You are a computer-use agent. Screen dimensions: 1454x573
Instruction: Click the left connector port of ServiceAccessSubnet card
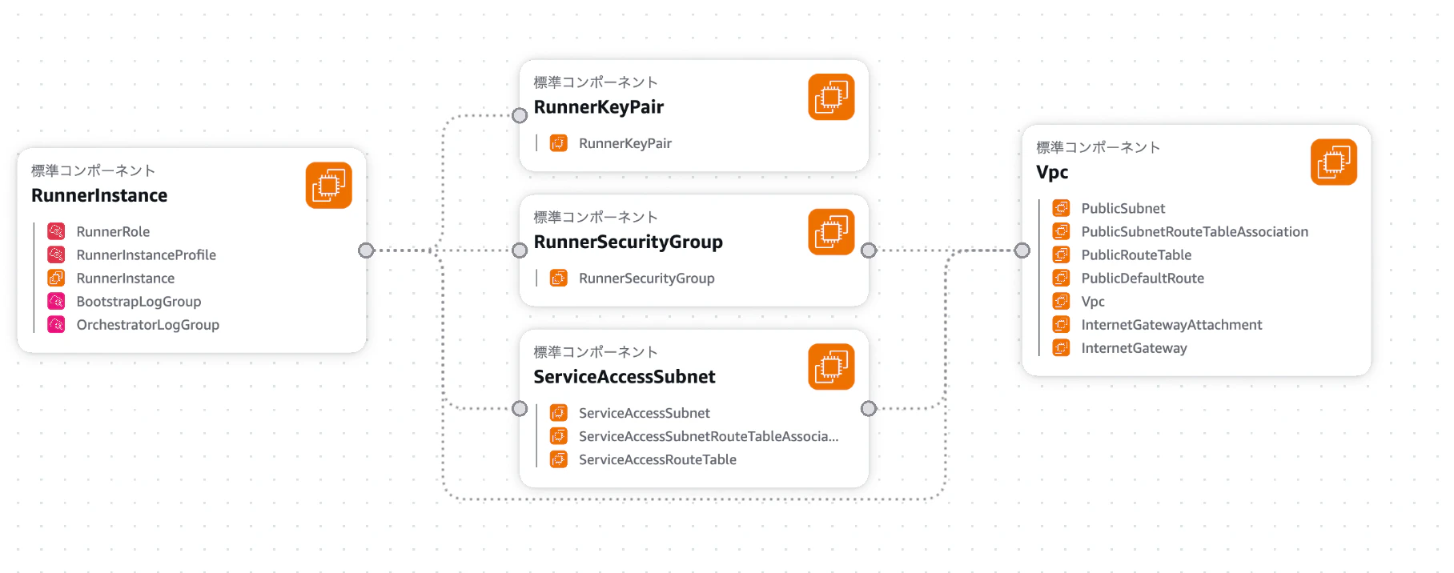(520, 409)
